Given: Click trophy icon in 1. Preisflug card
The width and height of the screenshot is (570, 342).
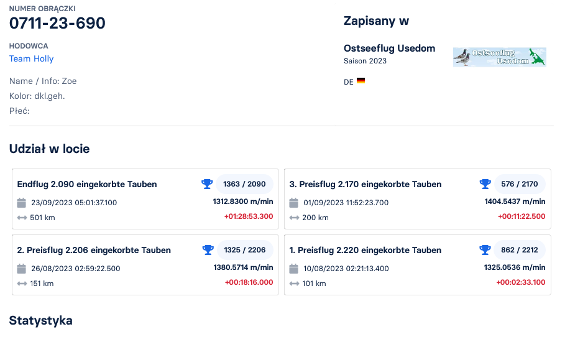Looking at the screenshot, I should [x=485, y=250].
